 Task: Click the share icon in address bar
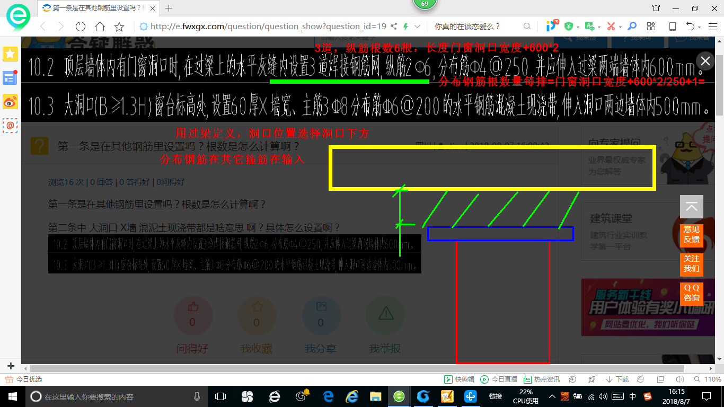pos(393,26)
